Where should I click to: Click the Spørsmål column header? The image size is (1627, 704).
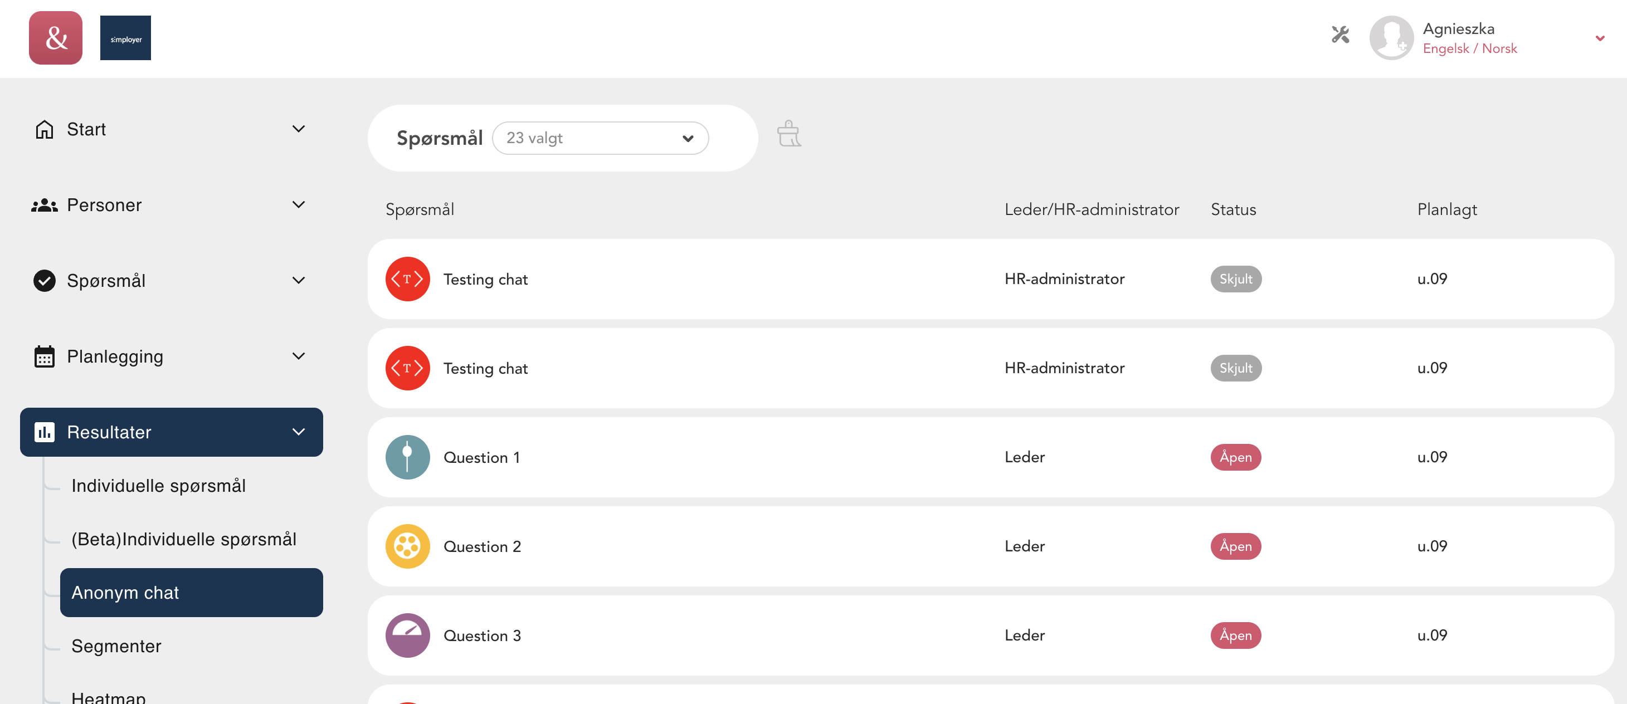coord(420,209)
